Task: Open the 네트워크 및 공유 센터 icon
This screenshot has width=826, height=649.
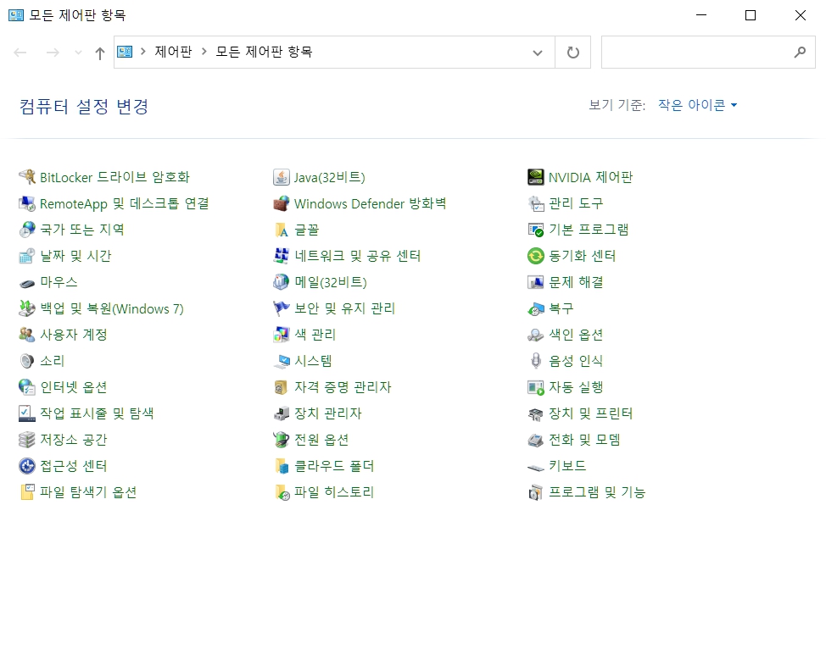Action: [x=282, y=256]
